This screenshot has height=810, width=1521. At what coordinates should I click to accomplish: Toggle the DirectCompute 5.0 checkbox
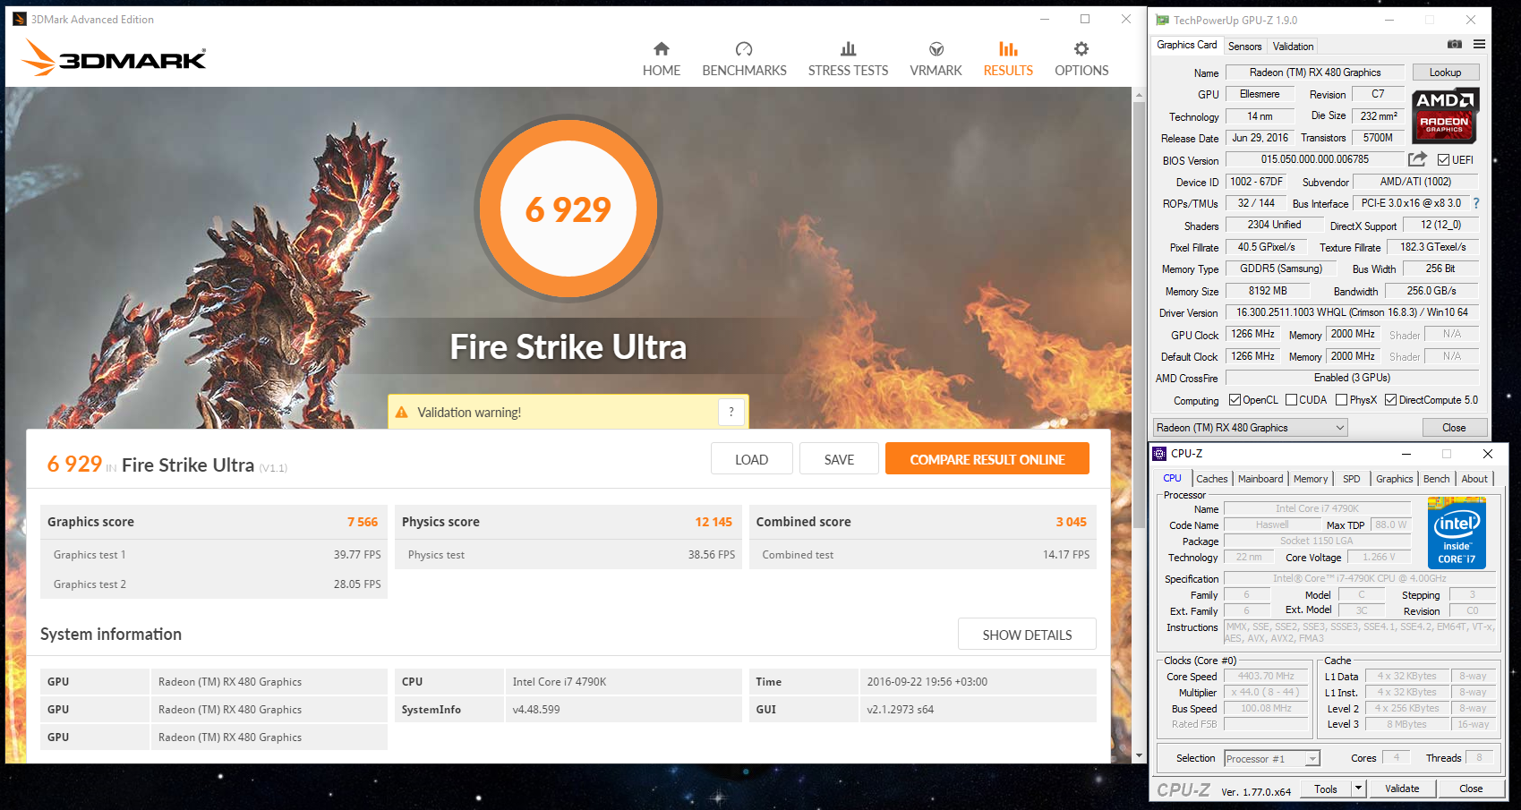point(1391,400)
